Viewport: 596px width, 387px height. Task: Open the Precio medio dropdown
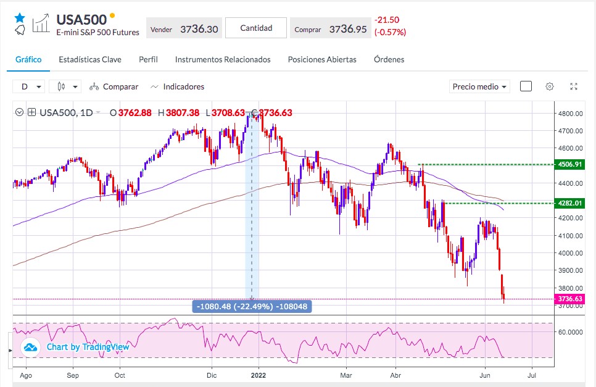click(479, 86)
